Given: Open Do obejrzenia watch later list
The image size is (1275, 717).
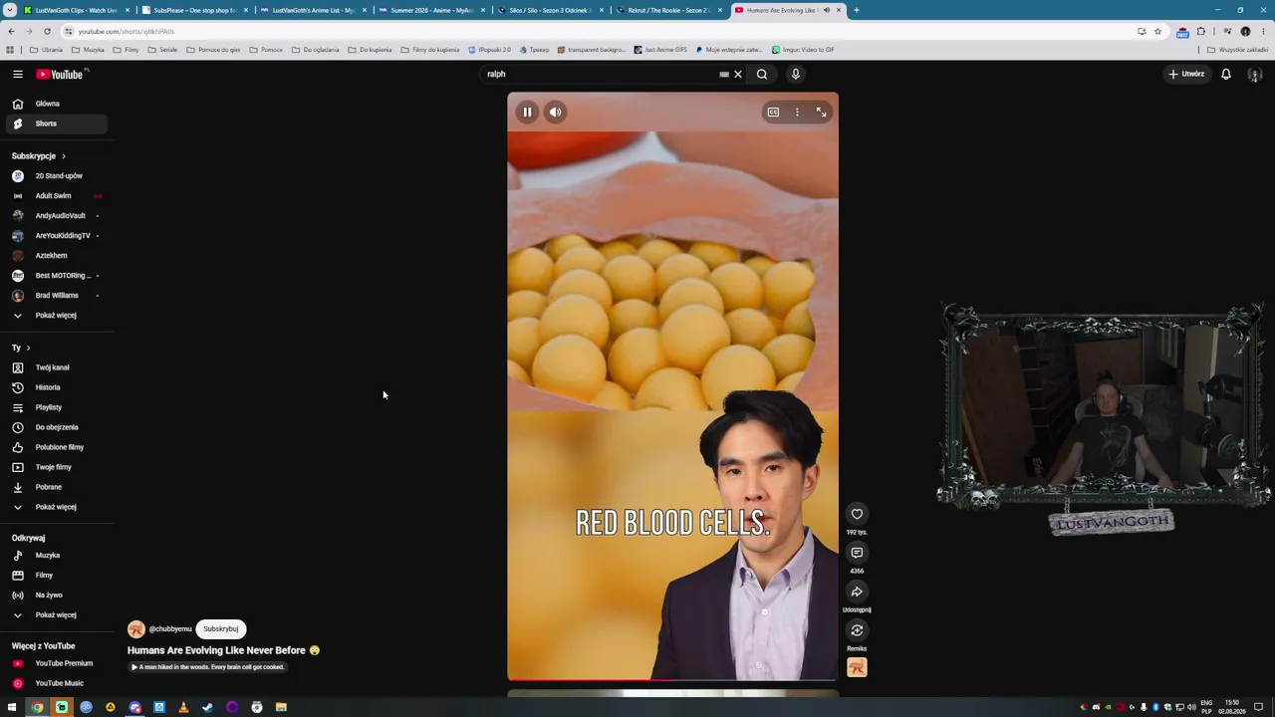Looking at the screenshot, I should pyautogui.click(x=56, y=427).
